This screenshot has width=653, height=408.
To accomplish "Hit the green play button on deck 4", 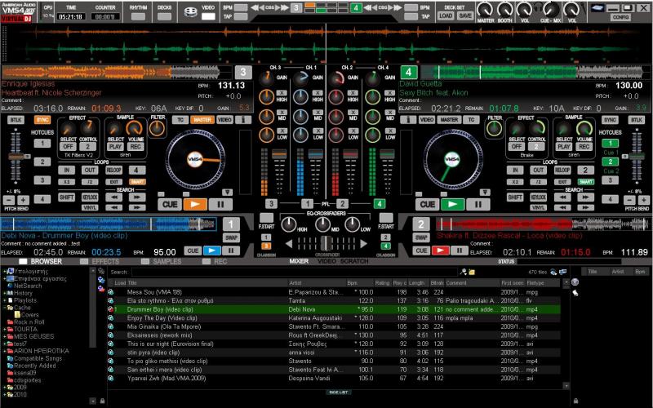I will (453, 204).
